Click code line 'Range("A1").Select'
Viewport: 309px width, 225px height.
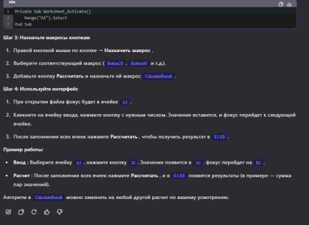pyautogui.click(x=46, y=18)
